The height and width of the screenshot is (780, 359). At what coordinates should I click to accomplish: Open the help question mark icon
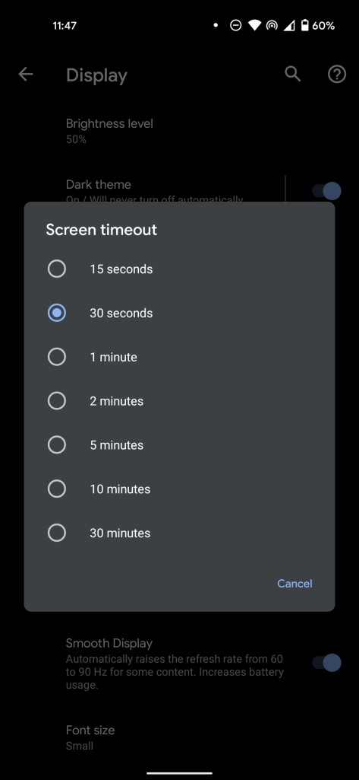(337, 75)
